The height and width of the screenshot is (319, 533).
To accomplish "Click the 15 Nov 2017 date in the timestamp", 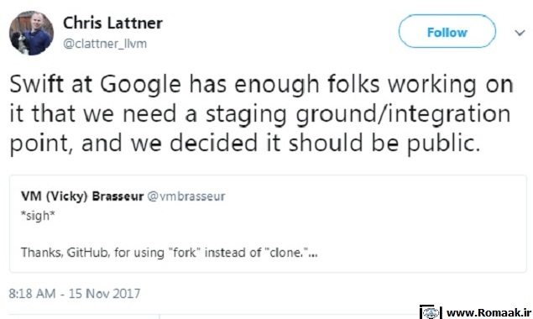I will [x=104, y=294].
